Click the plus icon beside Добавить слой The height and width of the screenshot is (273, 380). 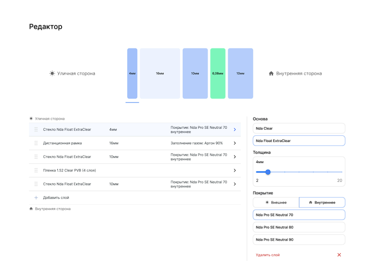point(36,197)
